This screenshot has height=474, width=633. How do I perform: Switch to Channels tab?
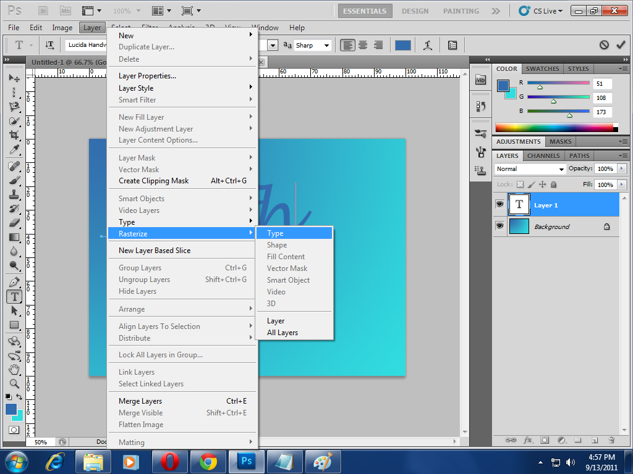pos(543,156)
